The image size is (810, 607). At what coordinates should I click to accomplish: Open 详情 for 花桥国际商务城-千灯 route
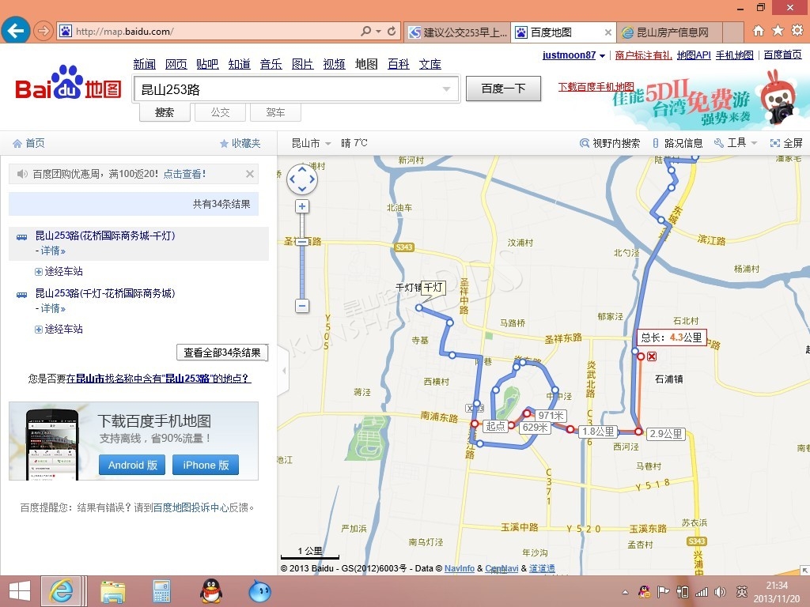pos(53,251)
